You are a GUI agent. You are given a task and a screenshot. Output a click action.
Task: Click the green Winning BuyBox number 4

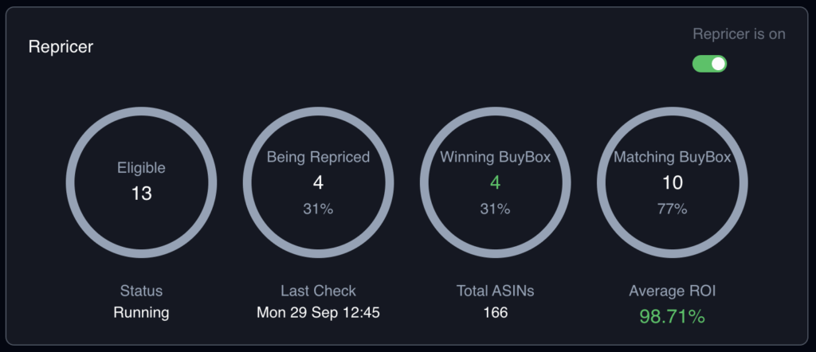(495, 183)
